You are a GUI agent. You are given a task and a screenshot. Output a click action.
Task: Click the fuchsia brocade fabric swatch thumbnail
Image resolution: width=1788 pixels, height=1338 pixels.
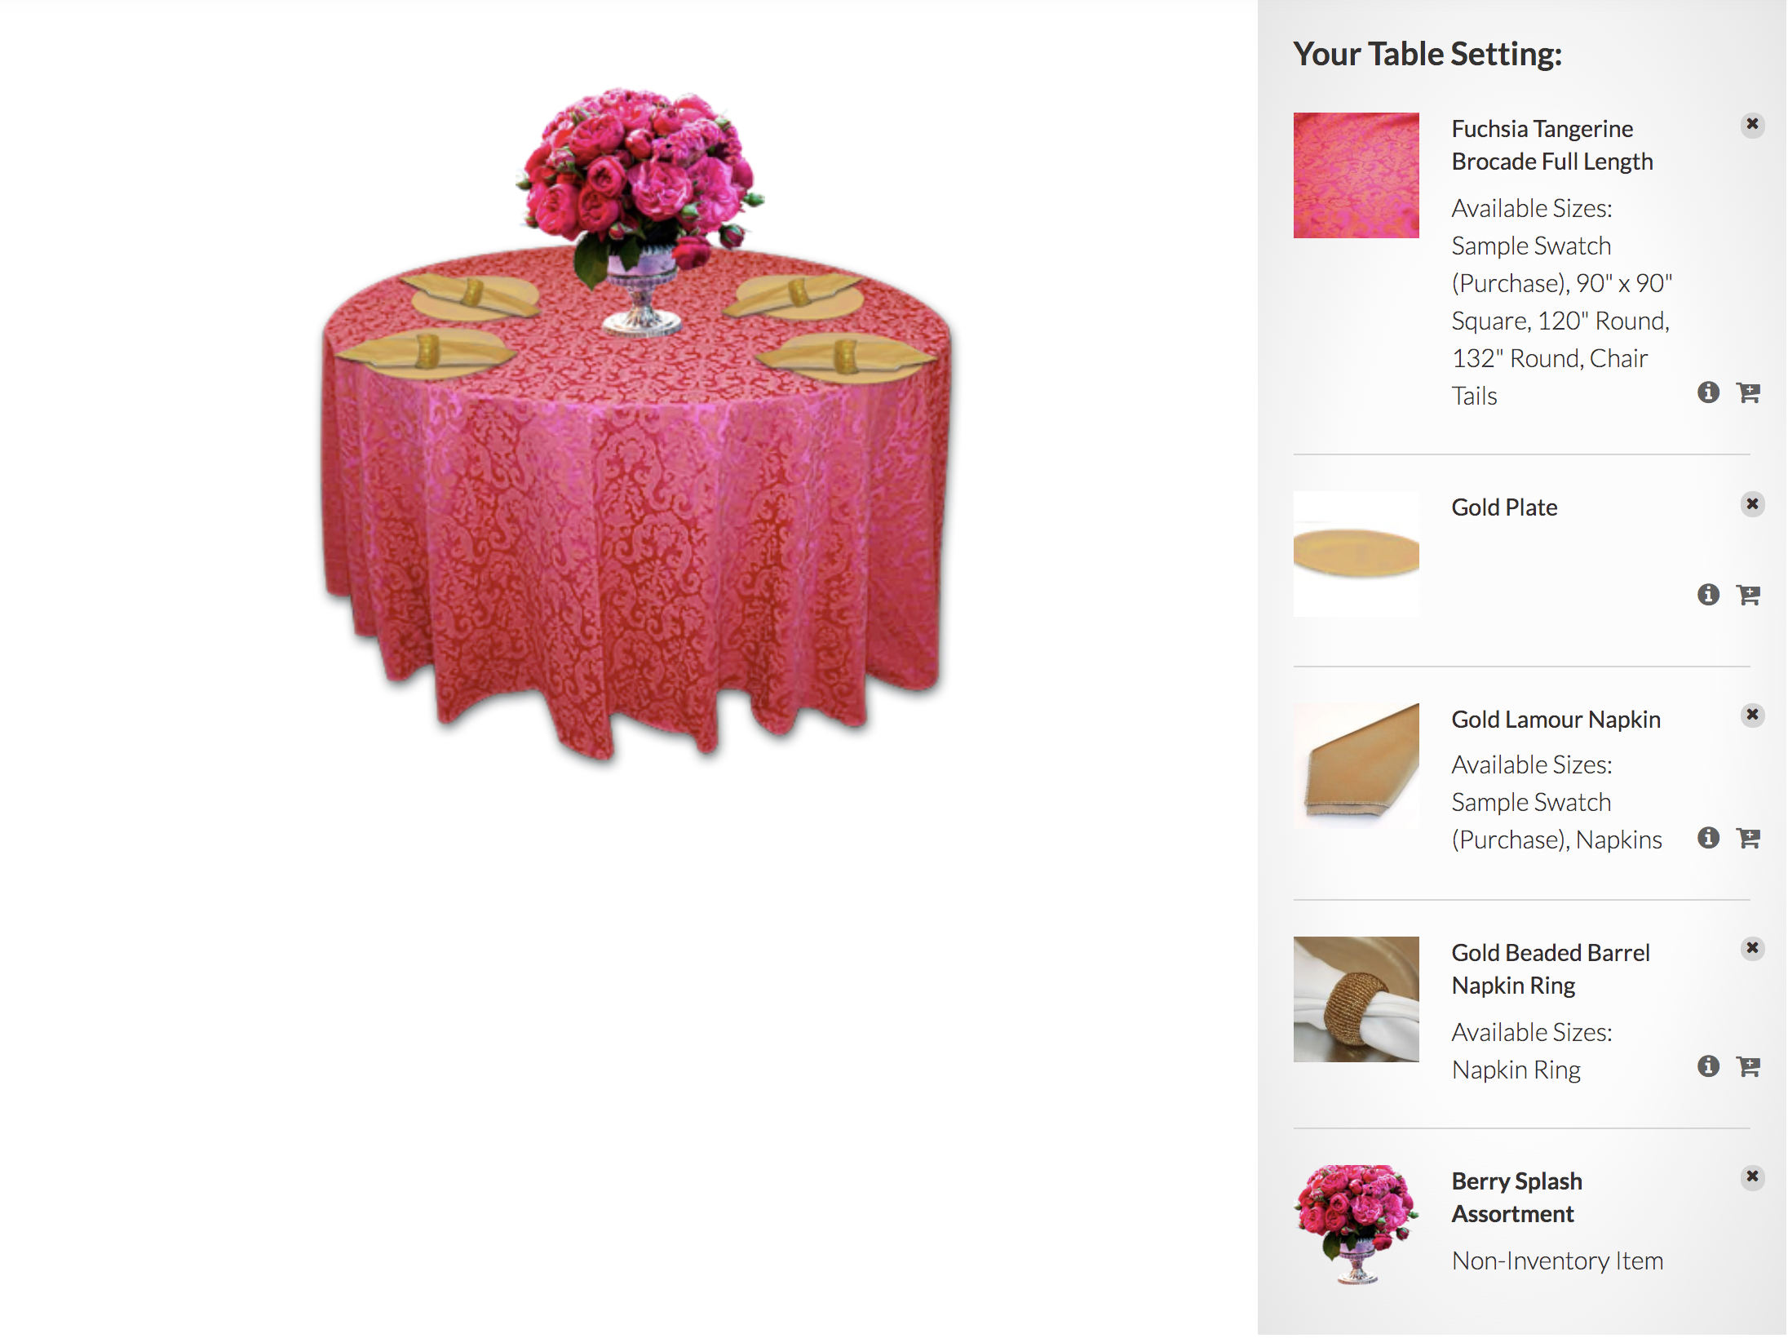point(1356,175)
